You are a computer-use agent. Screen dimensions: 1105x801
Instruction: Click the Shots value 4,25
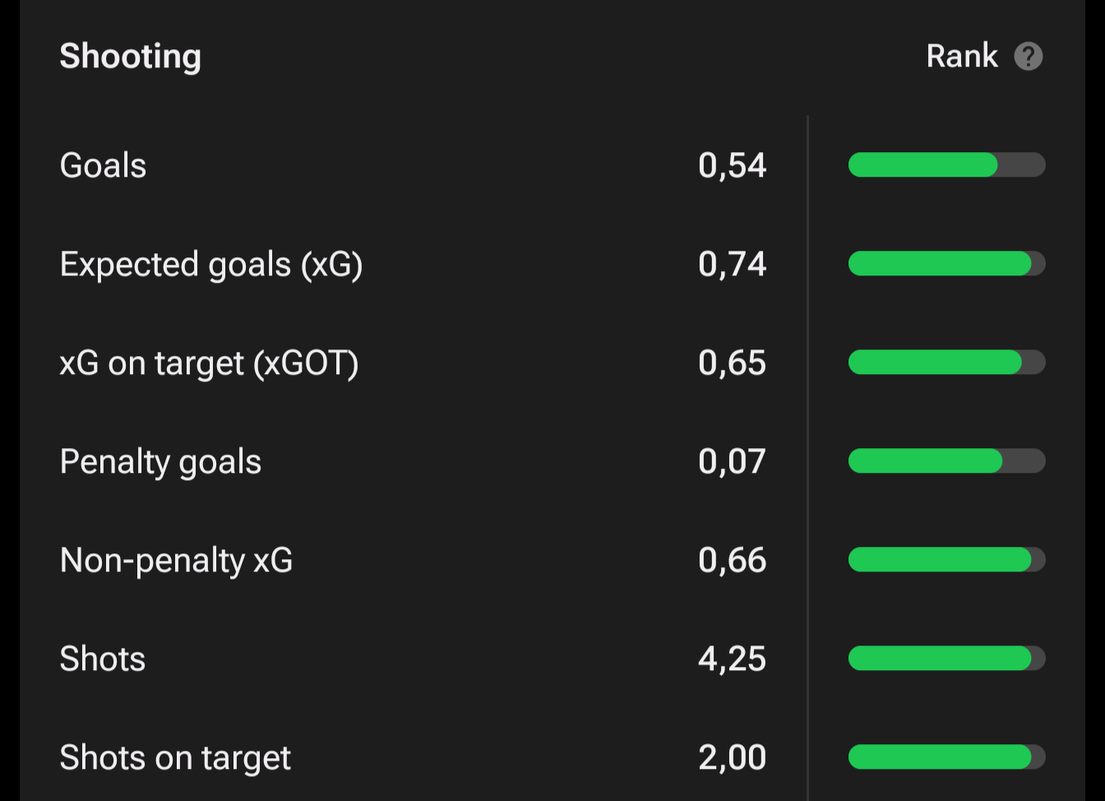[732, 659]
